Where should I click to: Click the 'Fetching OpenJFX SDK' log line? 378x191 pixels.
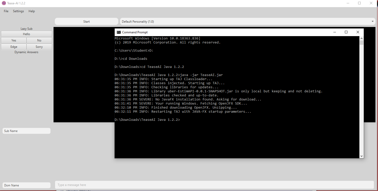181,104
